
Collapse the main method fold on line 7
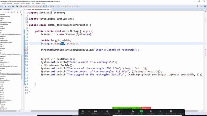(28, 31)
